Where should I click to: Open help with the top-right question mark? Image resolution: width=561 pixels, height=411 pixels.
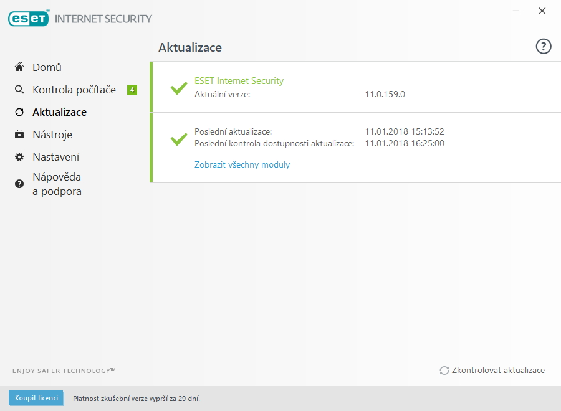(x=544, y=47)
